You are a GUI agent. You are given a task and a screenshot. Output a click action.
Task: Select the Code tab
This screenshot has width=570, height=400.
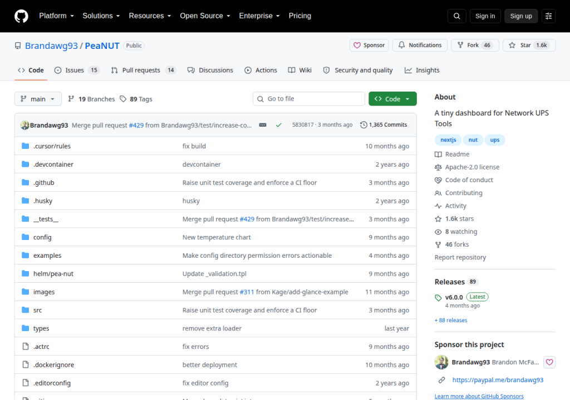(x=31, y=70)
